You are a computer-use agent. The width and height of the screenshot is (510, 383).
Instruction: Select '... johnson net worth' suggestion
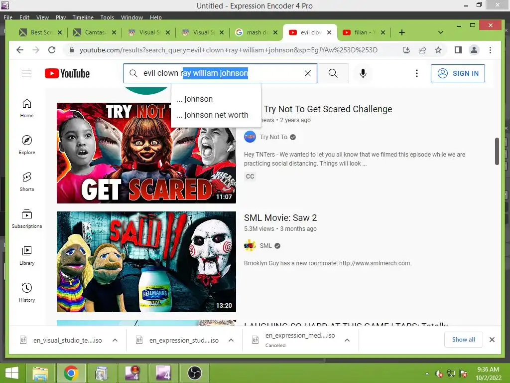pos(216,115)
